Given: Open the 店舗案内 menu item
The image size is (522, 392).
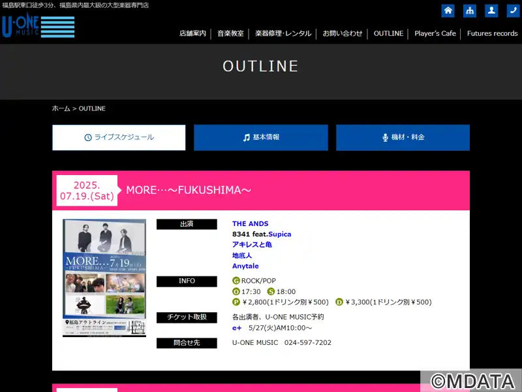Looking at the screenshot, I should pos(192,33).
